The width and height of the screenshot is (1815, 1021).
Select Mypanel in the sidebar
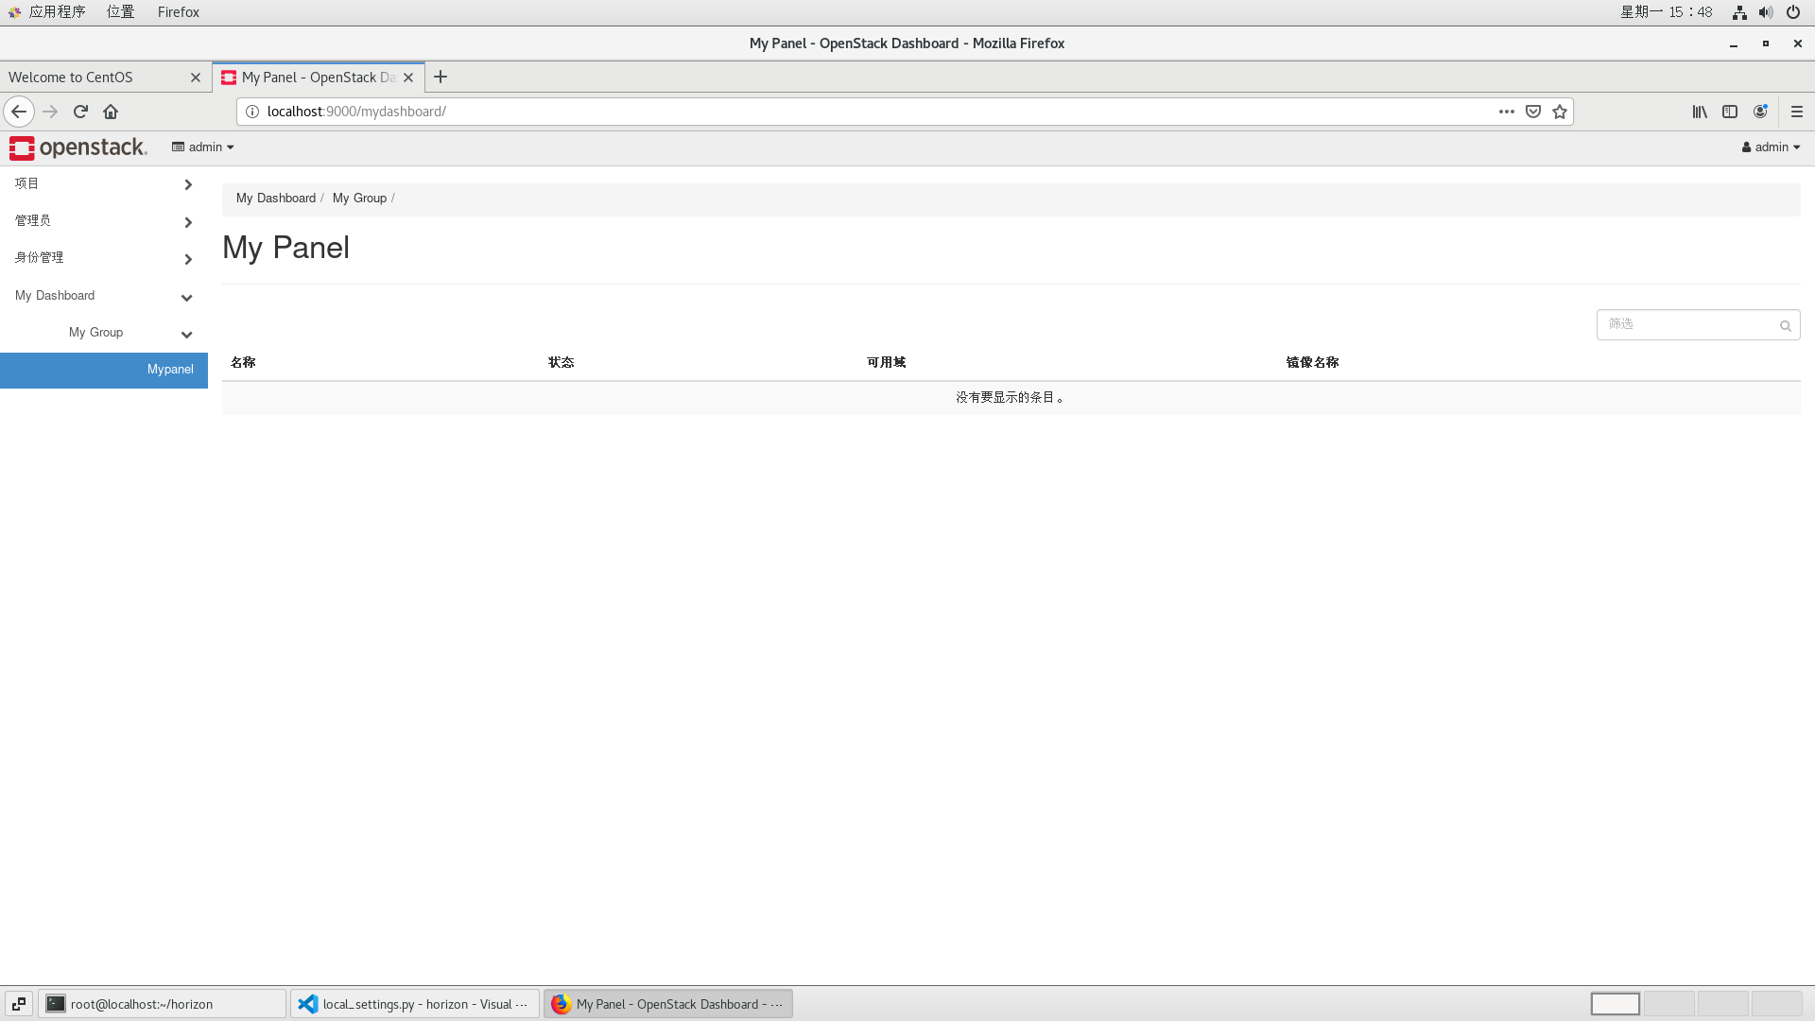coord(169,370)
